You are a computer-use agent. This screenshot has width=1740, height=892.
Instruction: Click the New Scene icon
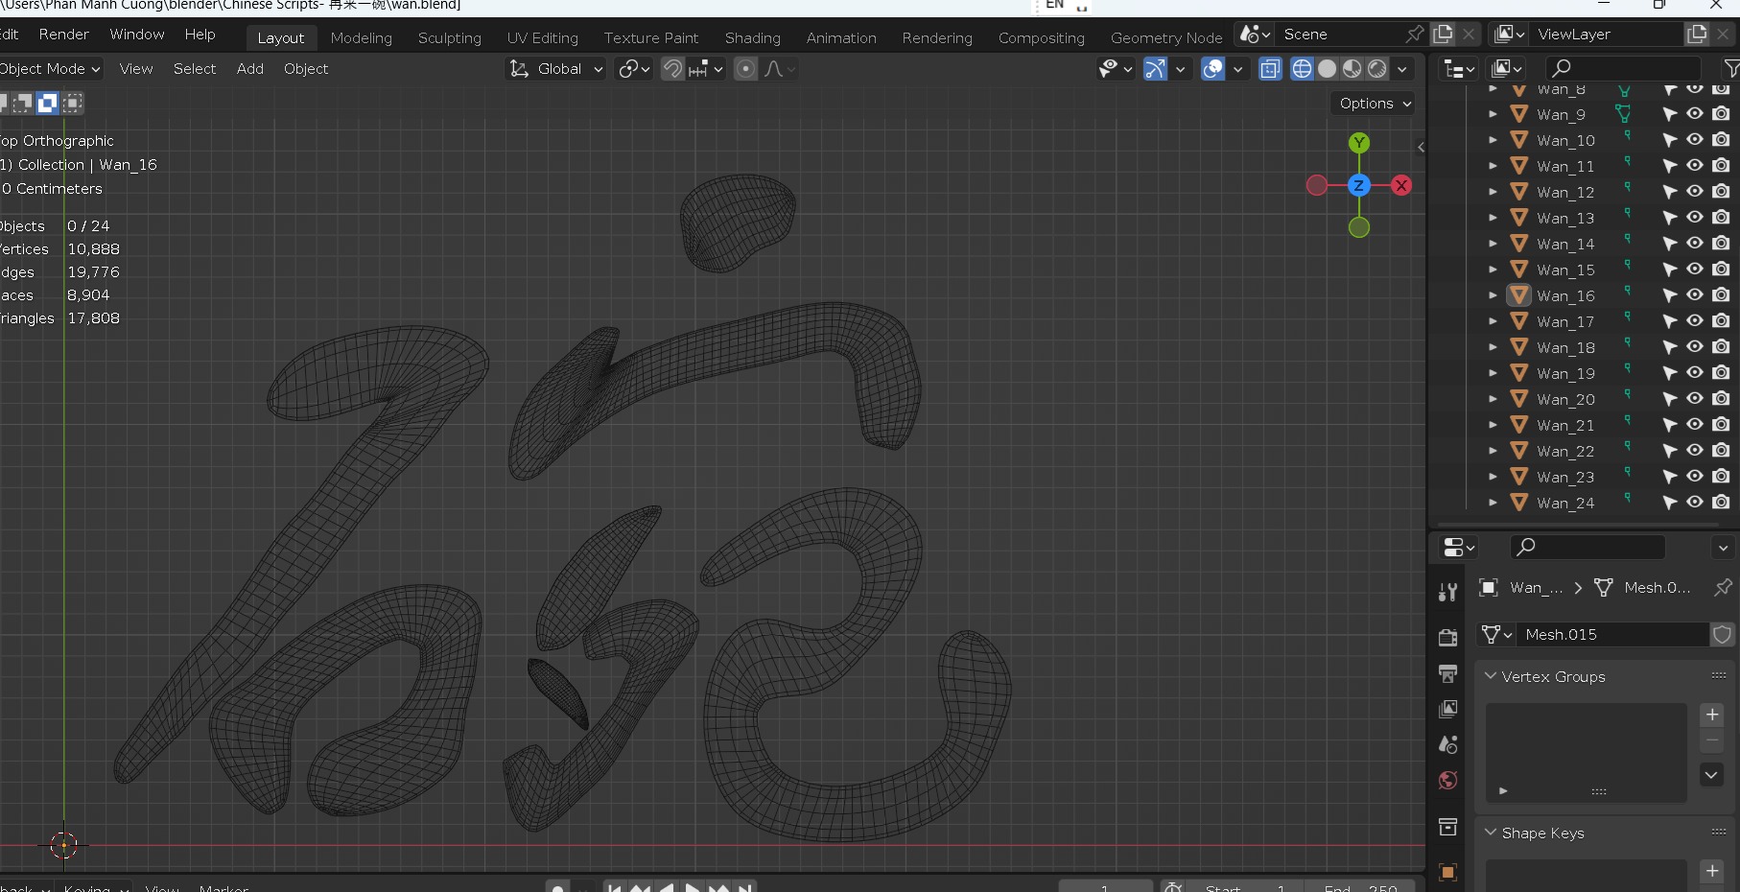click(x=1443, y=35)
